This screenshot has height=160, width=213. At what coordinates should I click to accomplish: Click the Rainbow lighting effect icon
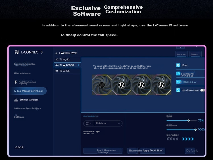point(178,82)
